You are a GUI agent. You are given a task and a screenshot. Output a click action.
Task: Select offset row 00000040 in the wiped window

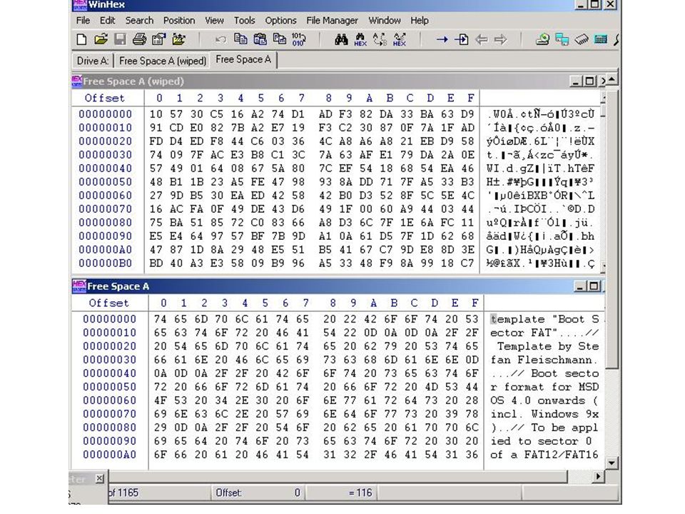click(x=106, y=168)
